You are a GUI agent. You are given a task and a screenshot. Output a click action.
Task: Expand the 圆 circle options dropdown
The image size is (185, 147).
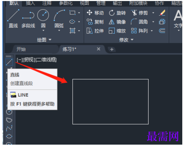pos(43,31)
